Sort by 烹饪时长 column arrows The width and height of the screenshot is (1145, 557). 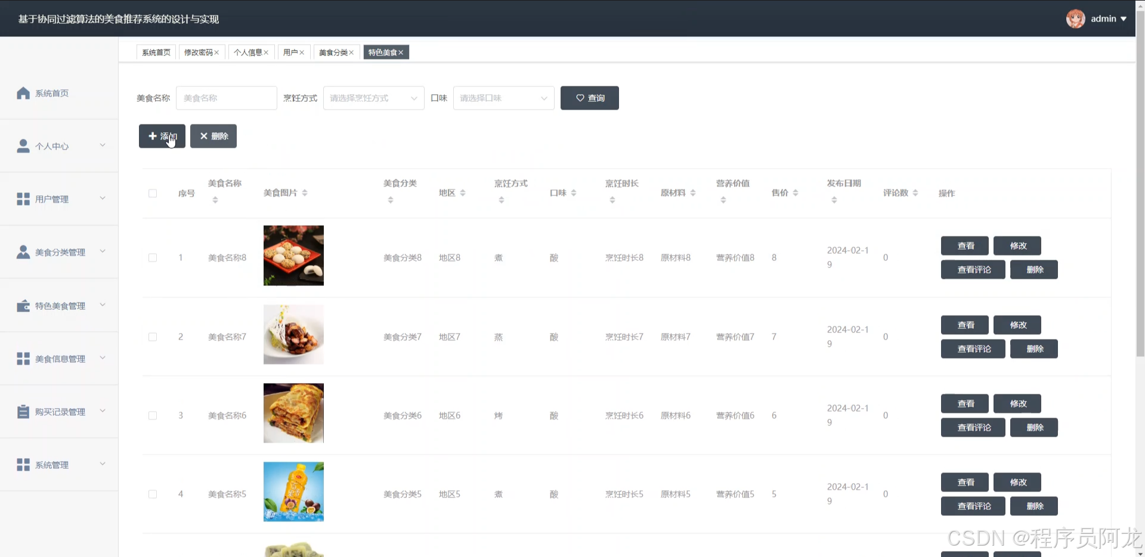[x=612, y=200]
